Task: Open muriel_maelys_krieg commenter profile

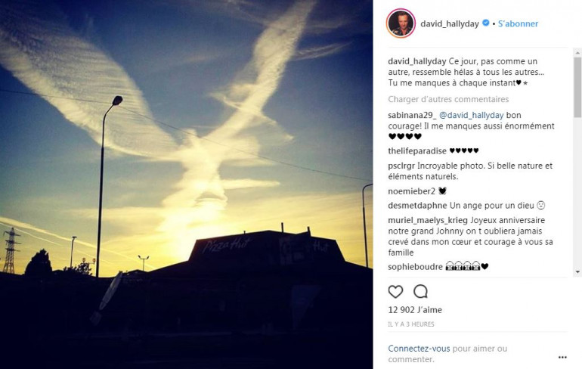Action: (428, 220)
